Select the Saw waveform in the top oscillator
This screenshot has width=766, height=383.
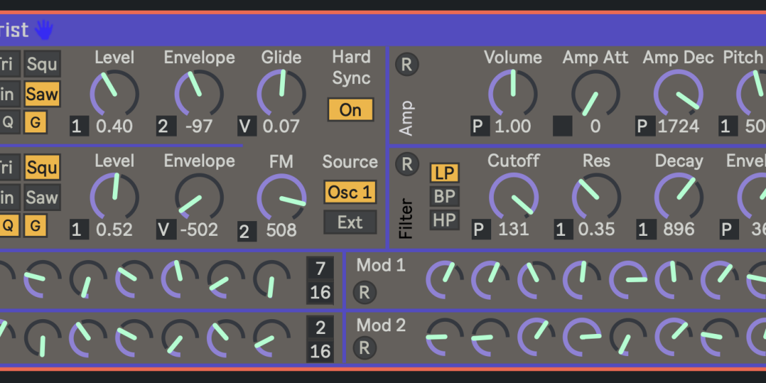click(42, 94)
